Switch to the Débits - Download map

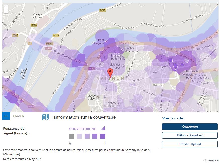pyautogui.click(x=190, y=135)
